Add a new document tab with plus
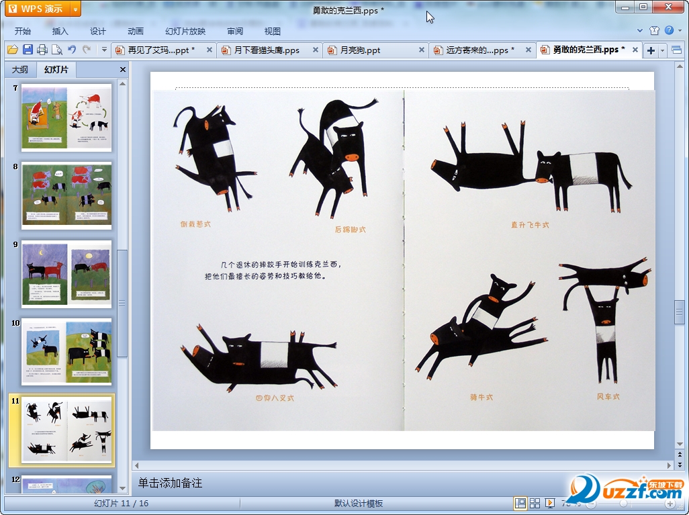The image size is (689, 515). 651,50
